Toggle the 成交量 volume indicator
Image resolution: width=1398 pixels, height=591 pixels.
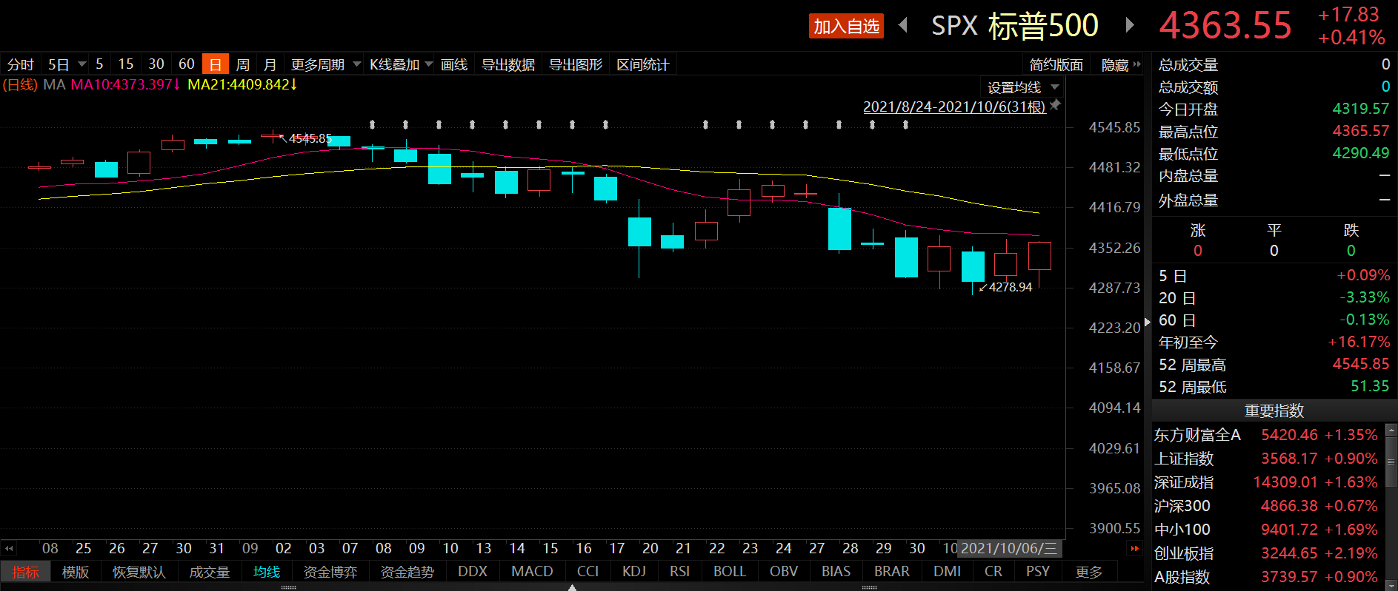[210, 572]
